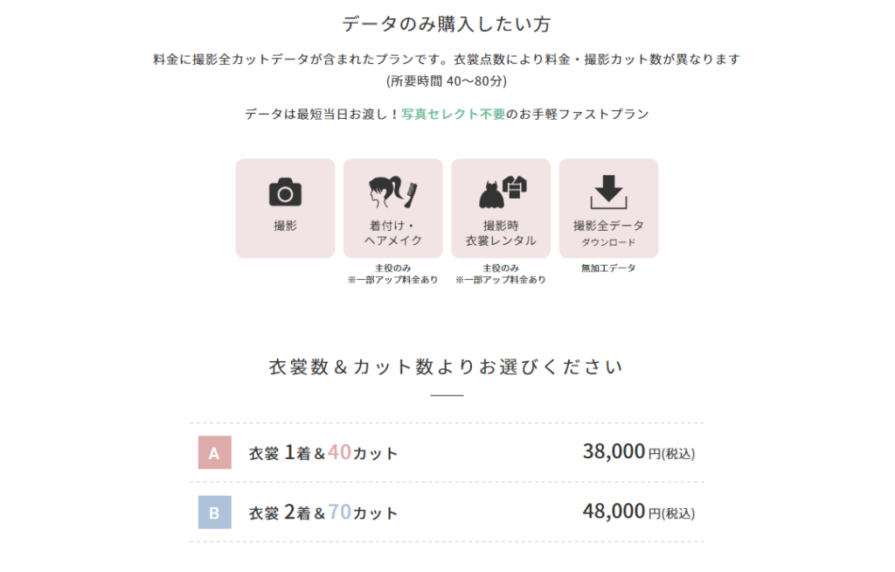Screen dimensions: 895x572
Task: Click the 38,000円 price
Action: coord(639,452)
